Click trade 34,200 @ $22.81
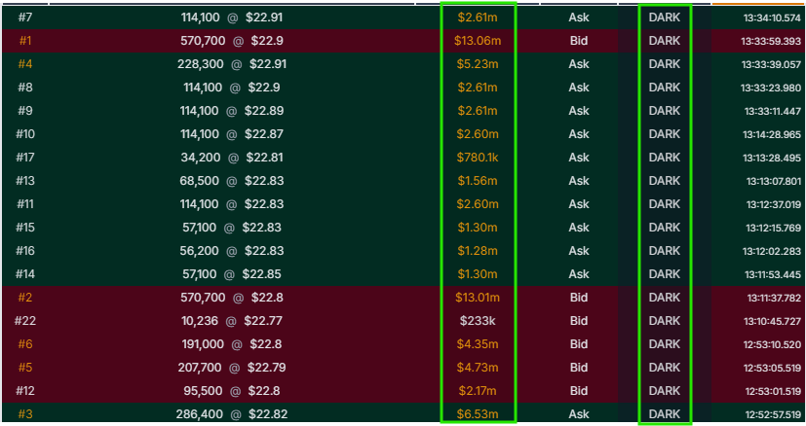This screenshot has height=426, width=806. click(x=232, y=158)
